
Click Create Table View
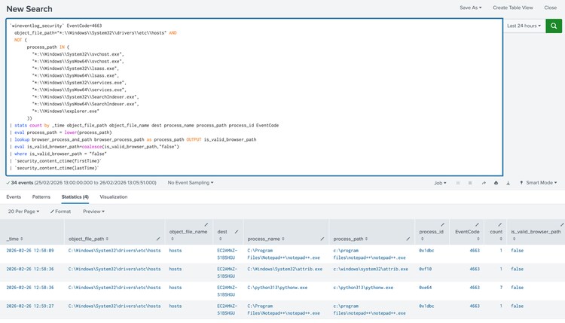tap(513, 8)
